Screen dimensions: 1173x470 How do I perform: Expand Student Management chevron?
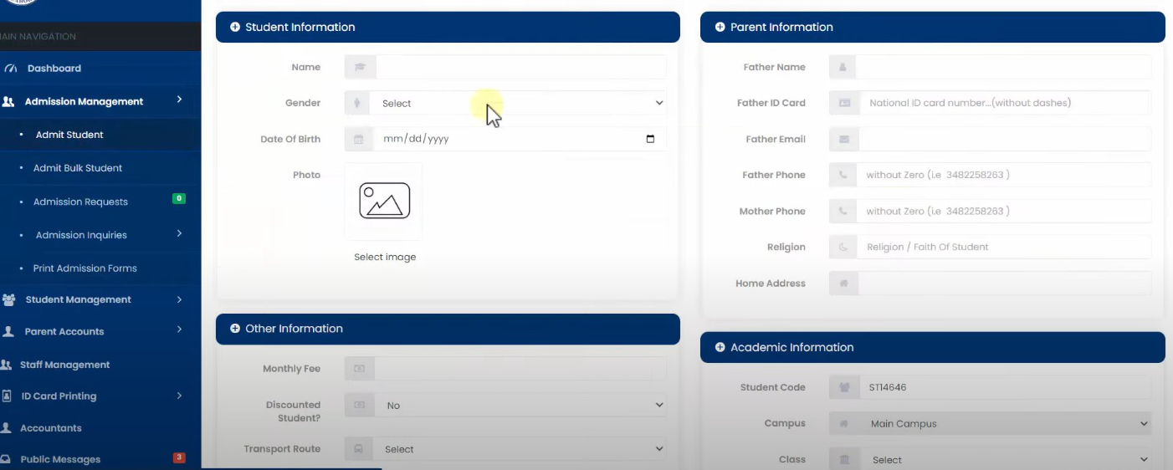179,299
